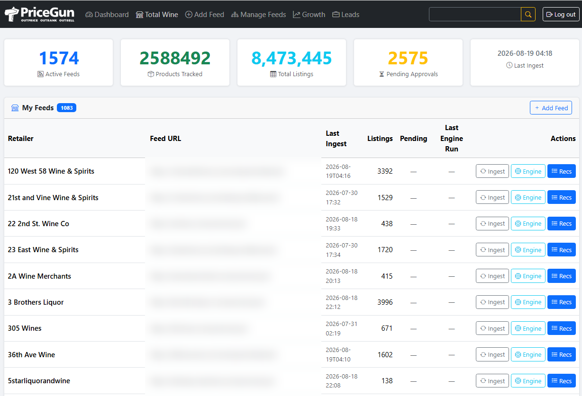Open the Growth section
Screen dimensions: 582x396
pyautogui.click(x=309, y=15)
